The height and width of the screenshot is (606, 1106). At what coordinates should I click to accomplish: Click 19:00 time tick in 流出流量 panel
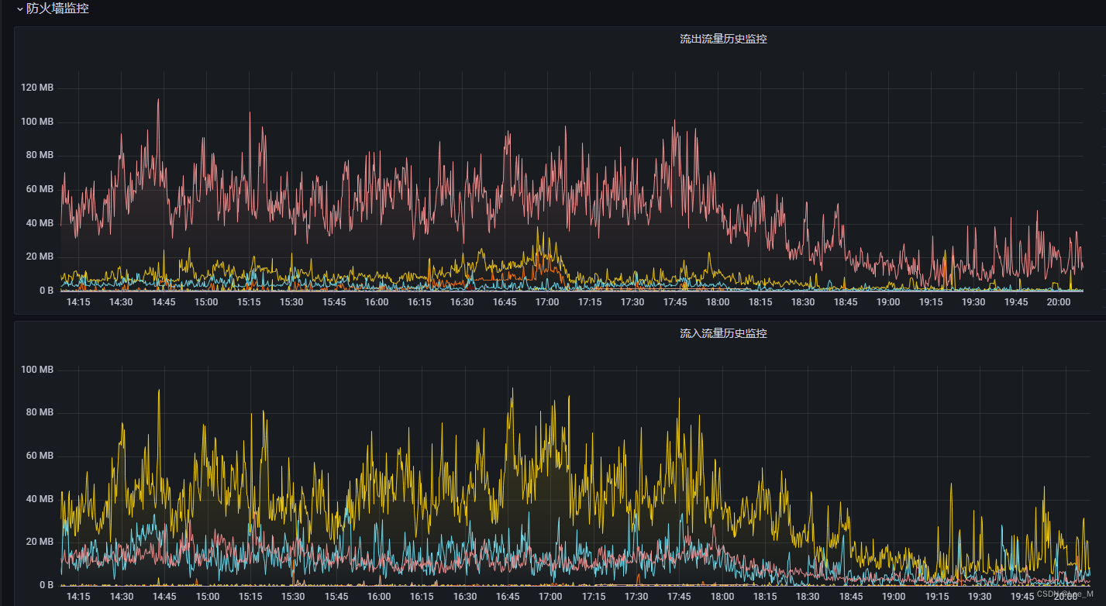click(888, 302)
